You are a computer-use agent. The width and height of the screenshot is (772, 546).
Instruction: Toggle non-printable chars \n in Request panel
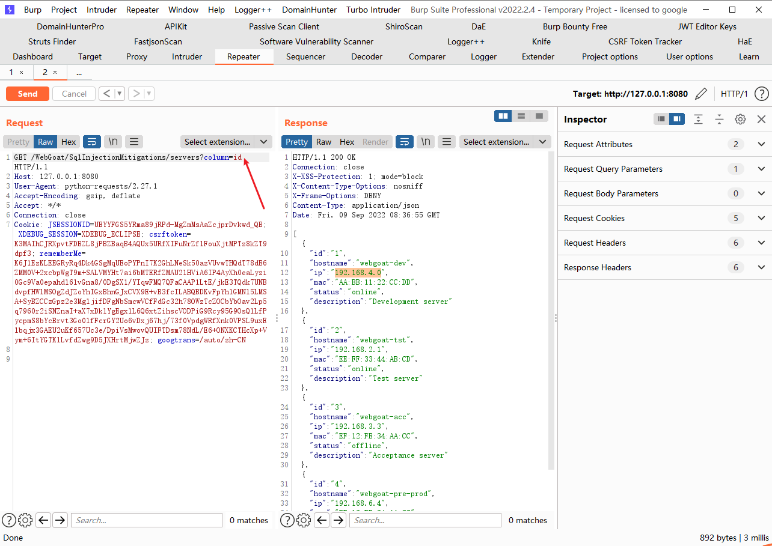click(112, 142)
